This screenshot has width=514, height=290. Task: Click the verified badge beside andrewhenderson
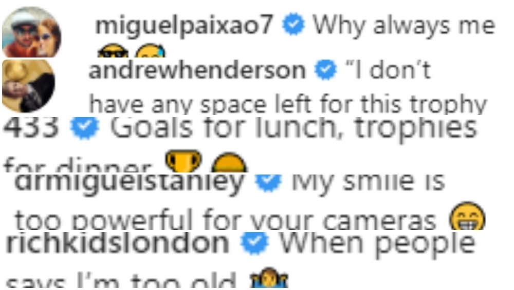click(x=325, y=70)
